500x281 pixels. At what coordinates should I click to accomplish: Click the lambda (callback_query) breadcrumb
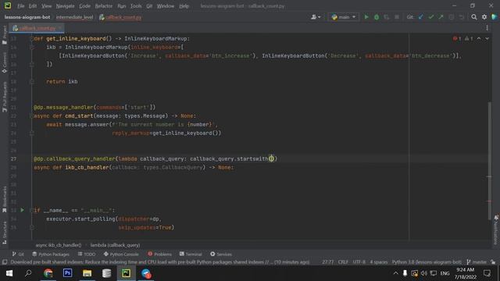tap(115, 245)
